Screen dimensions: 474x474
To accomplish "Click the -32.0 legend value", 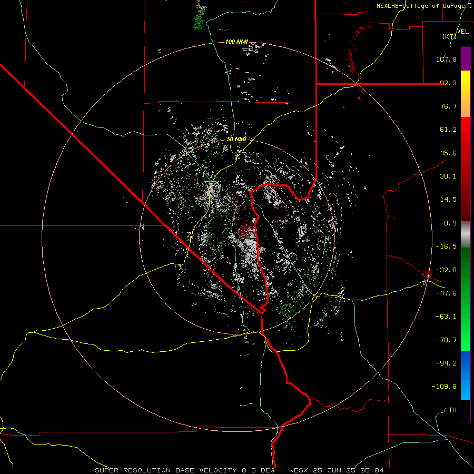I will (446, 270).
